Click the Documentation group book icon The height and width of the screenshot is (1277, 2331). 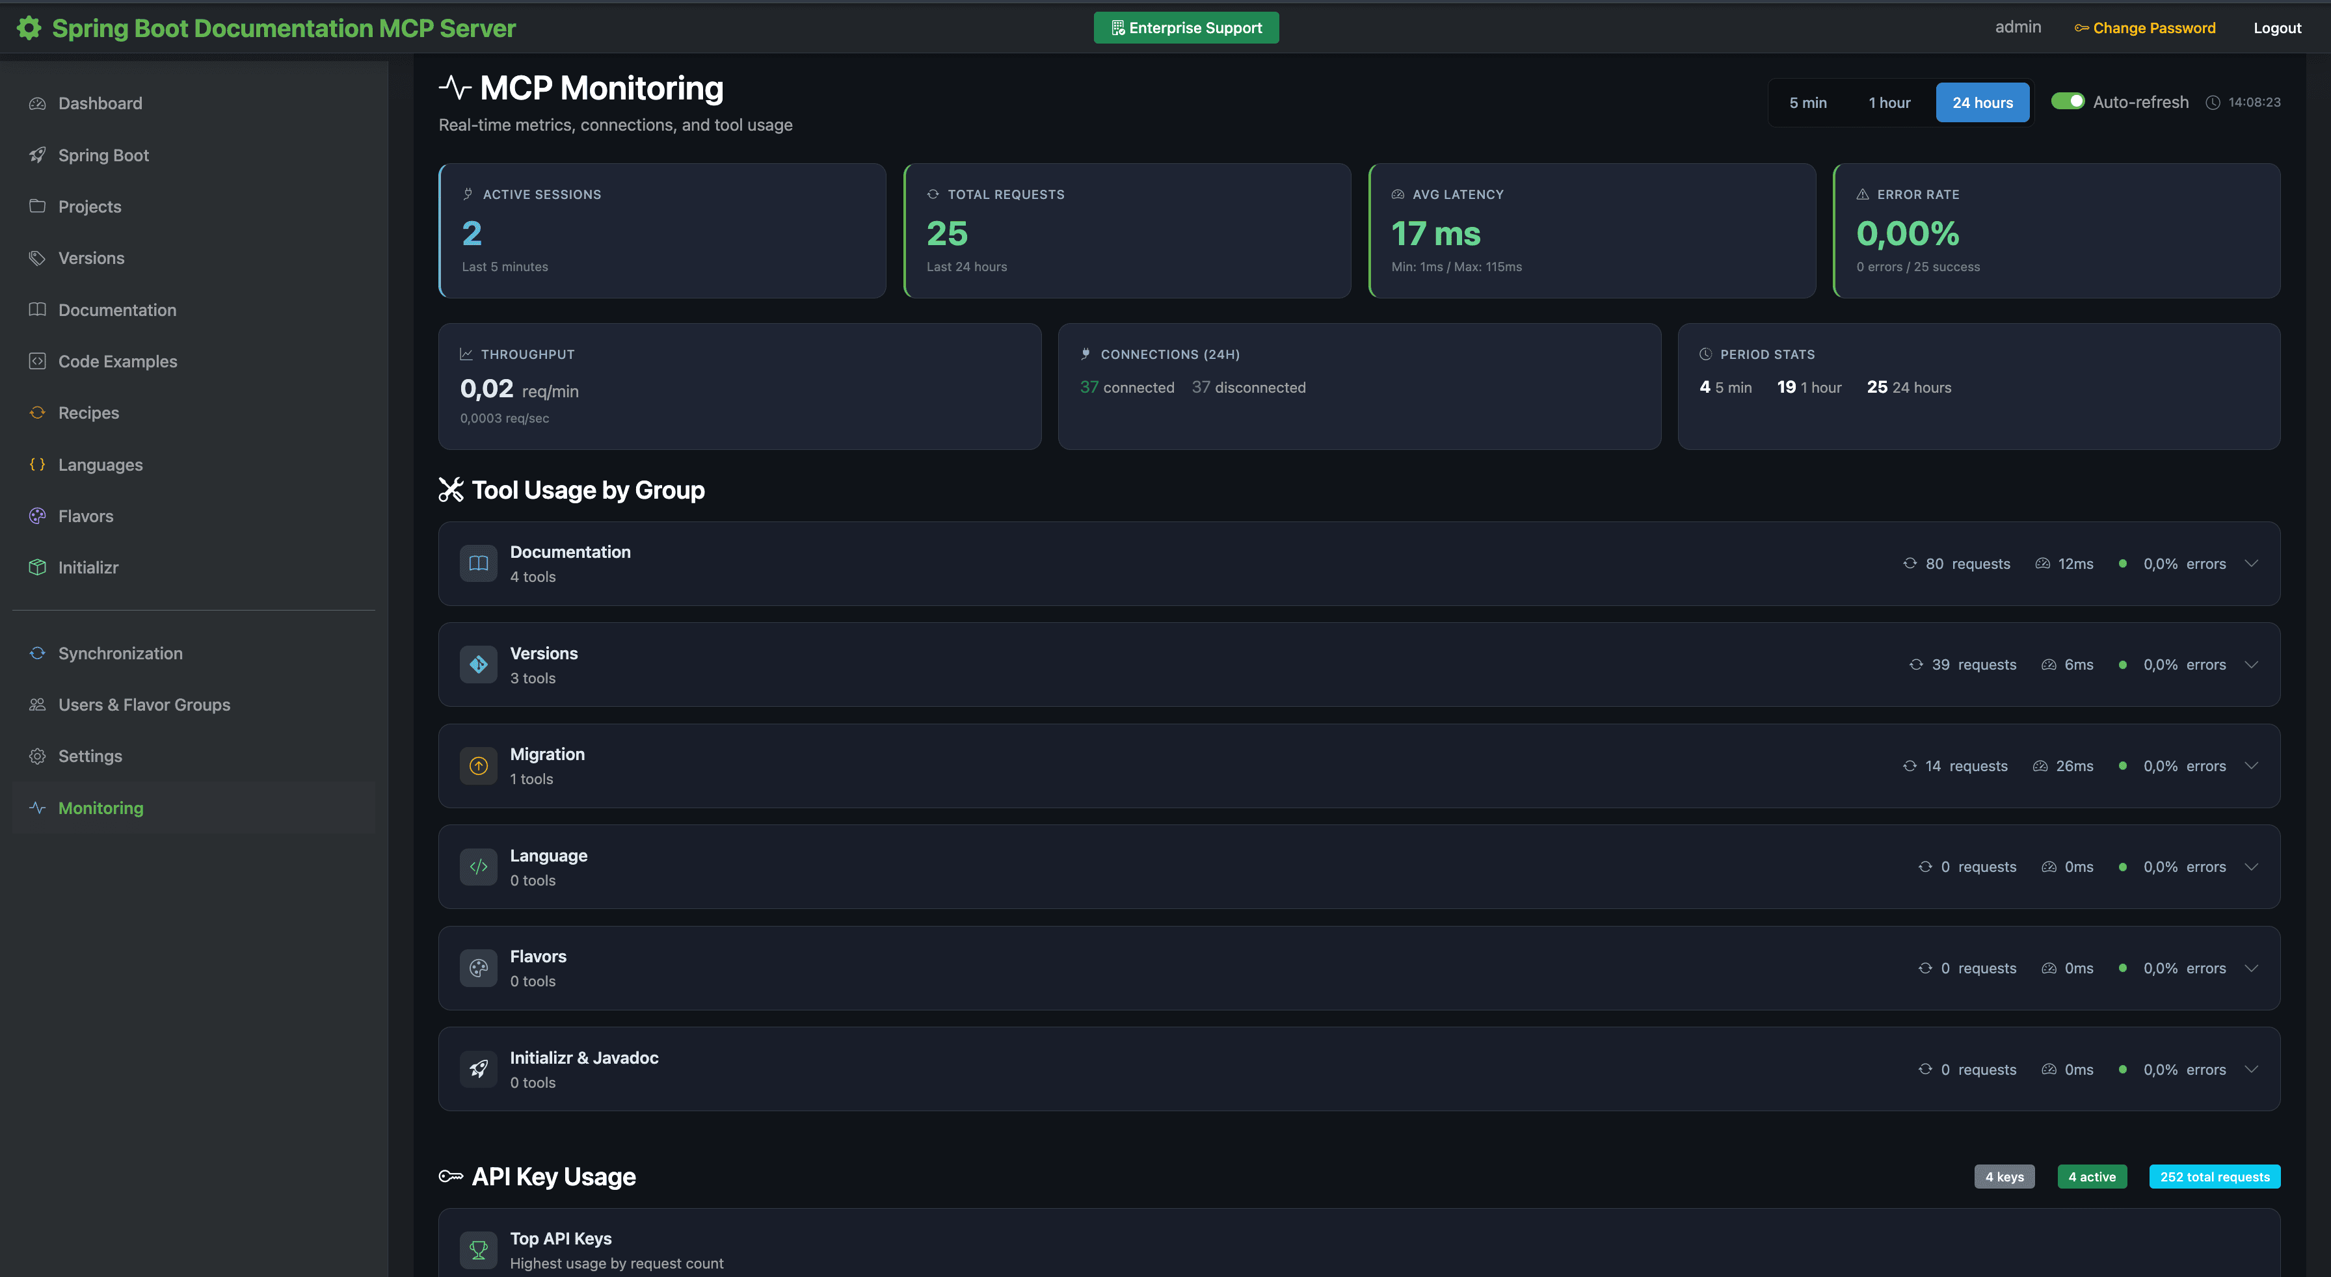[x=479, y=564]
